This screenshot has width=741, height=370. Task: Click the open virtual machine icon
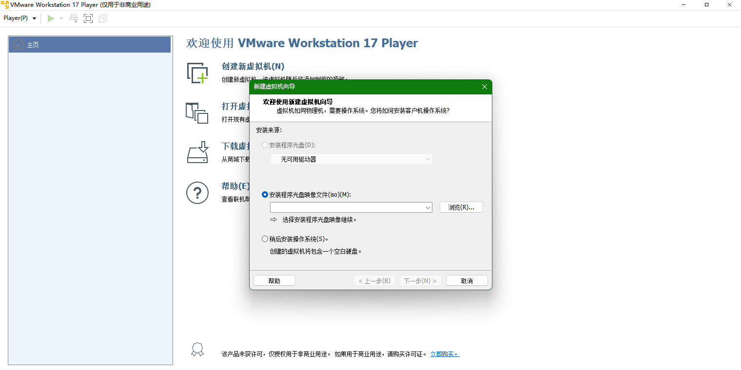click(197, 113)
